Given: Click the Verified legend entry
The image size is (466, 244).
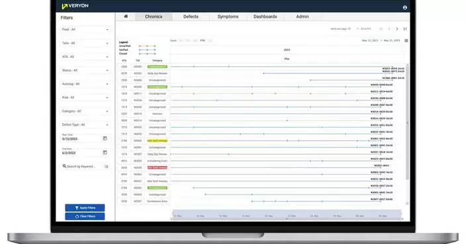Looking at the screenshot, I should tap(137, 50).
